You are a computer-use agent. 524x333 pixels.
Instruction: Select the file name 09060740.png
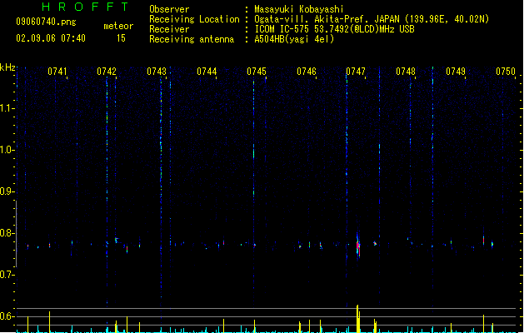46,22
